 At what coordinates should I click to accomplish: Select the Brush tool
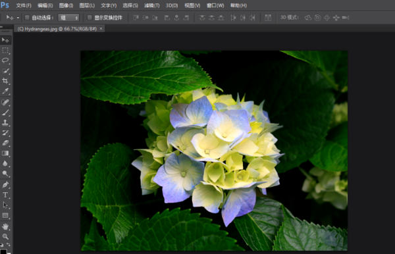pyautogui.click(x=5, y=113)
